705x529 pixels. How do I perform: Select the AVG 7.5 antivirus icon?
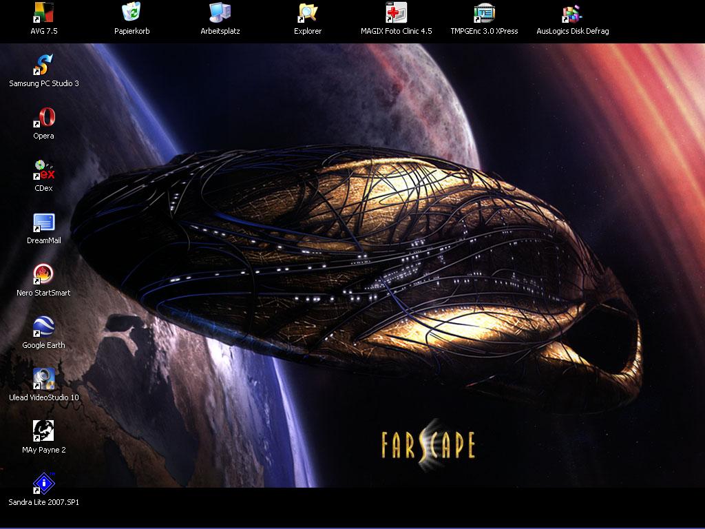pos(43,13)
